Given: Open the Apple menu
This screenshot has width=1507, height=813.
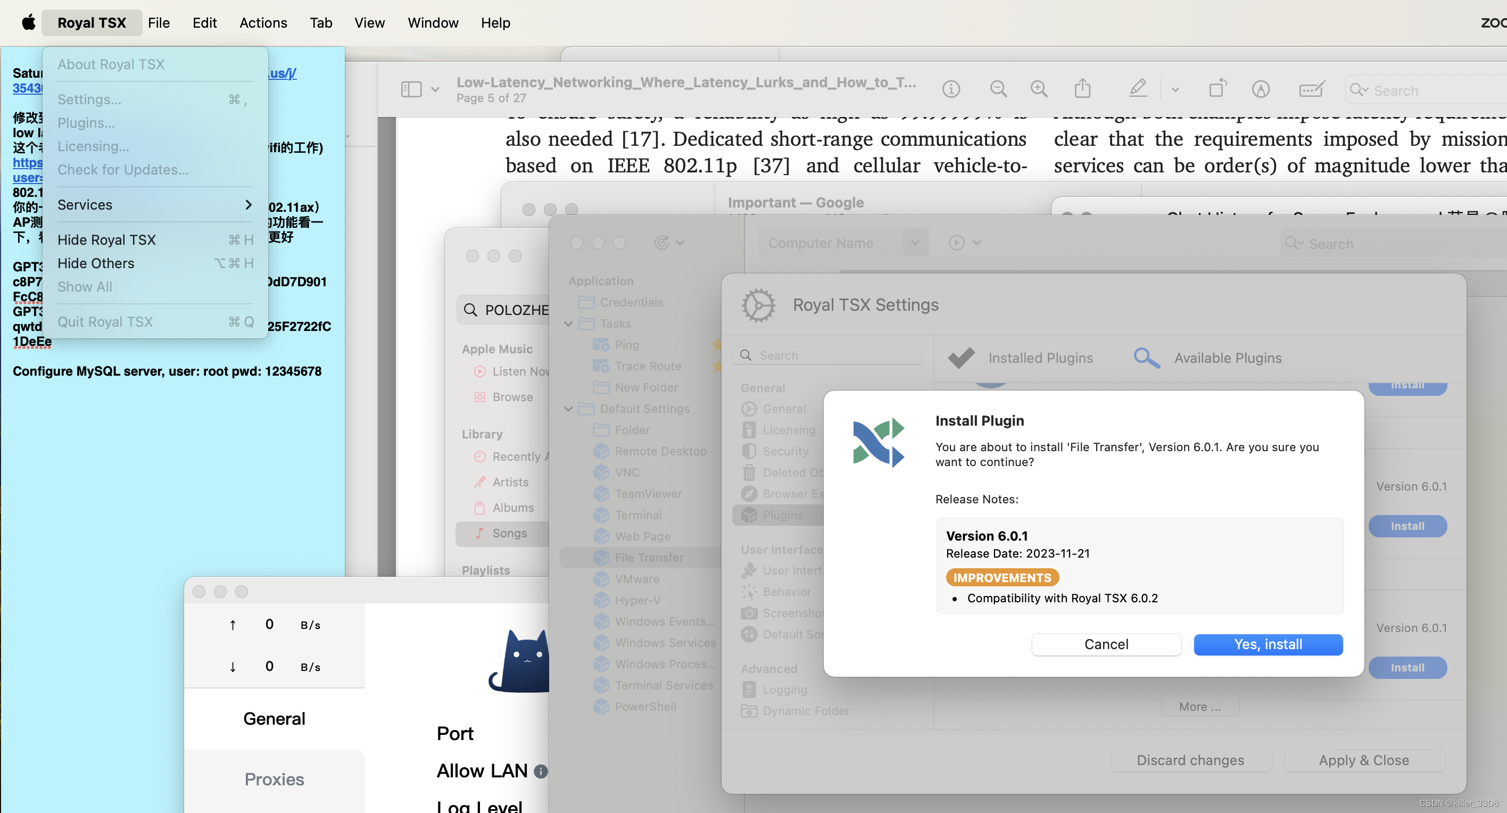Looking at the screenshot, I should coord(29,22).
